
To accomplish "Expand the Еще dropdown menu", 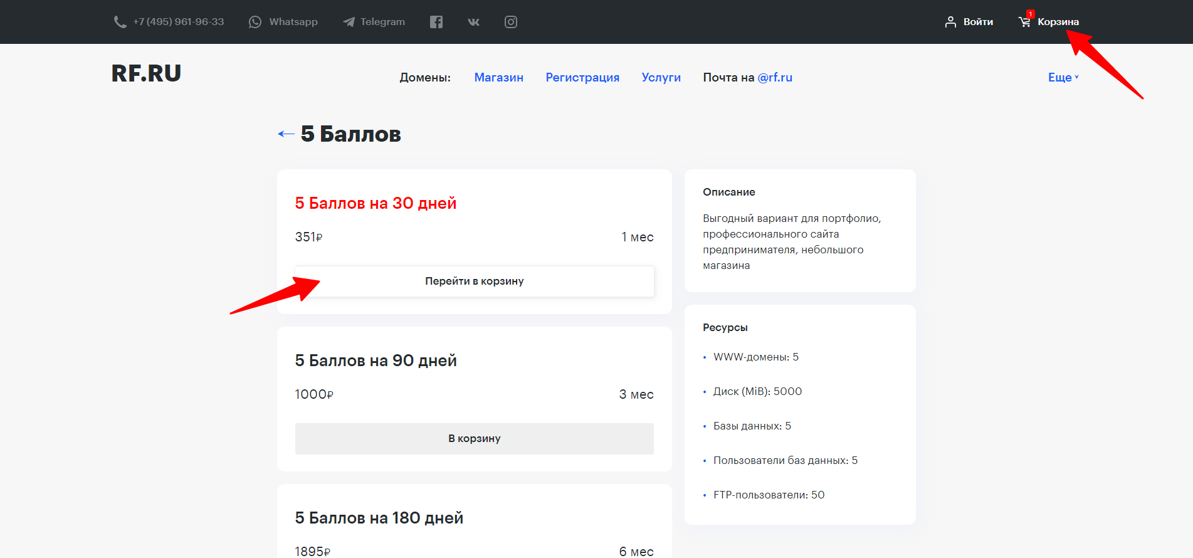I will [1063, 77].
